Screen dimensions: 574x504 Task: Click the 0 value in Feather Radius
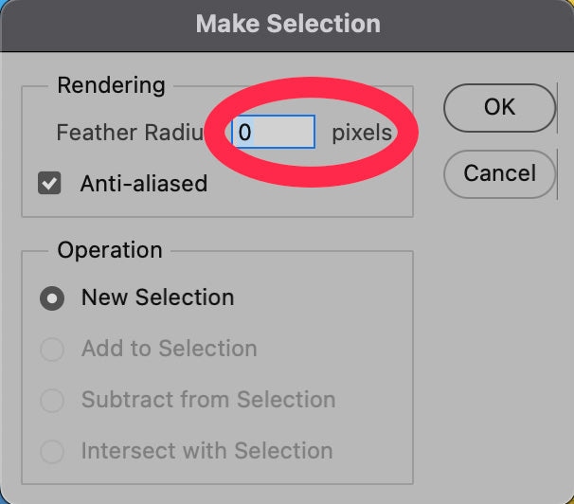(x=244, y=133)
